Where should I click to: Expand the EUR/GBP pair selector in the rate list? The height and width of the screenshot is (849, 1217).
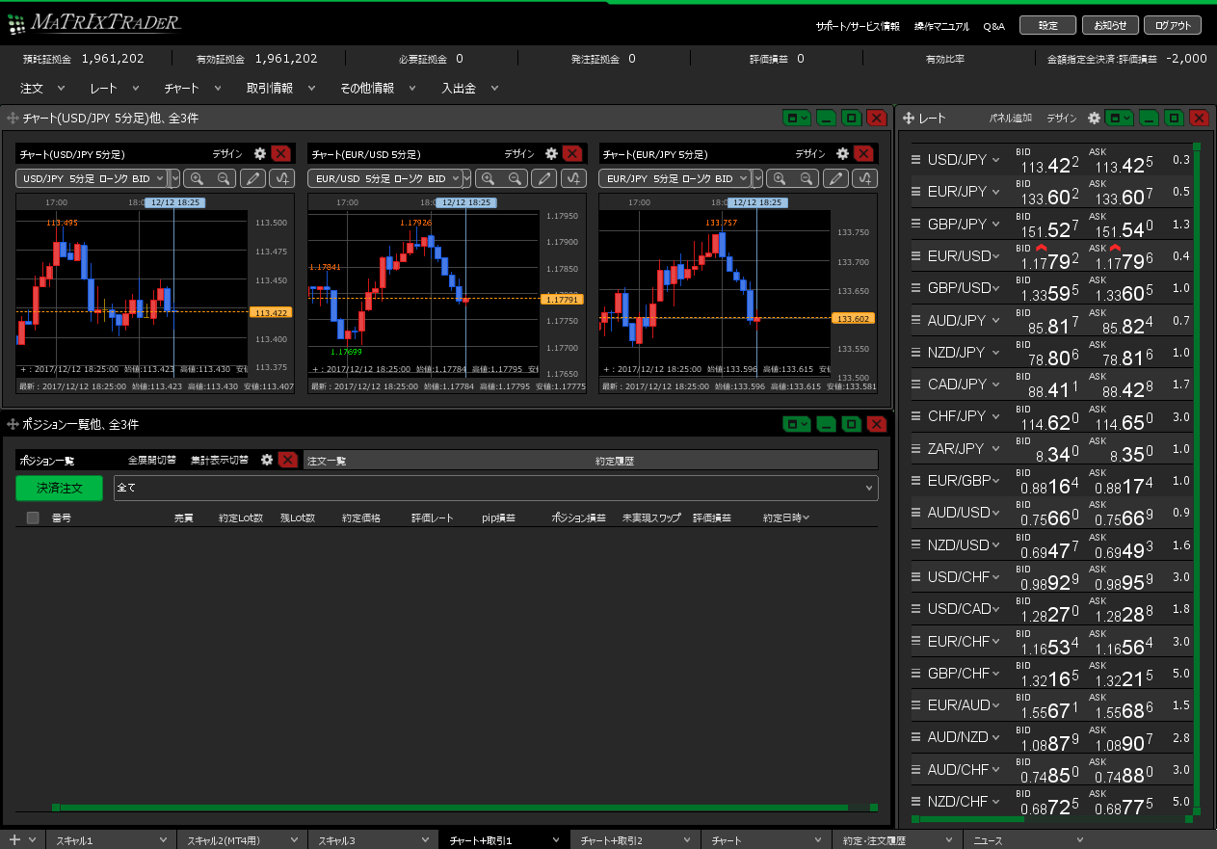[x=996, y=481]
